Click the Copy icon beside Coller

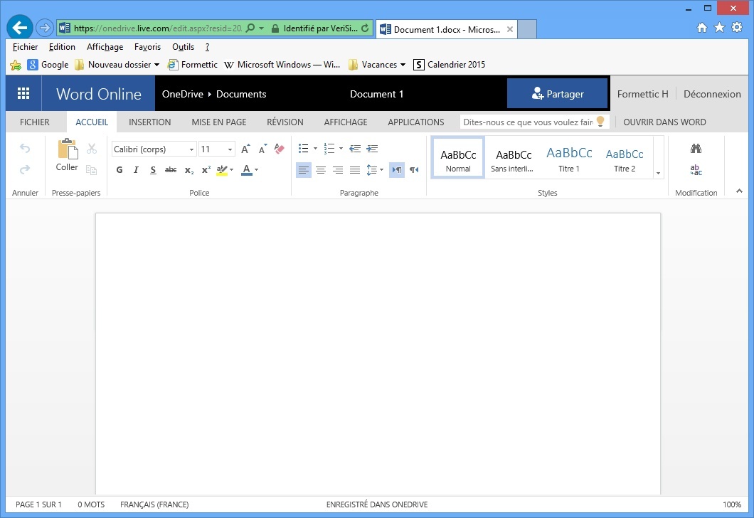click(91, 169)
